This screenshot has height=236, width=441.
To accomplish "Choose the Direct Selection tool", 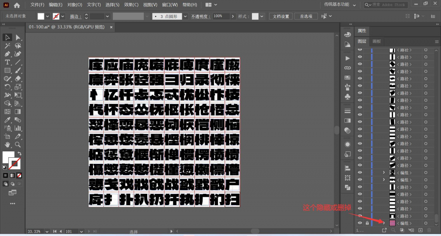I will 18,37.
